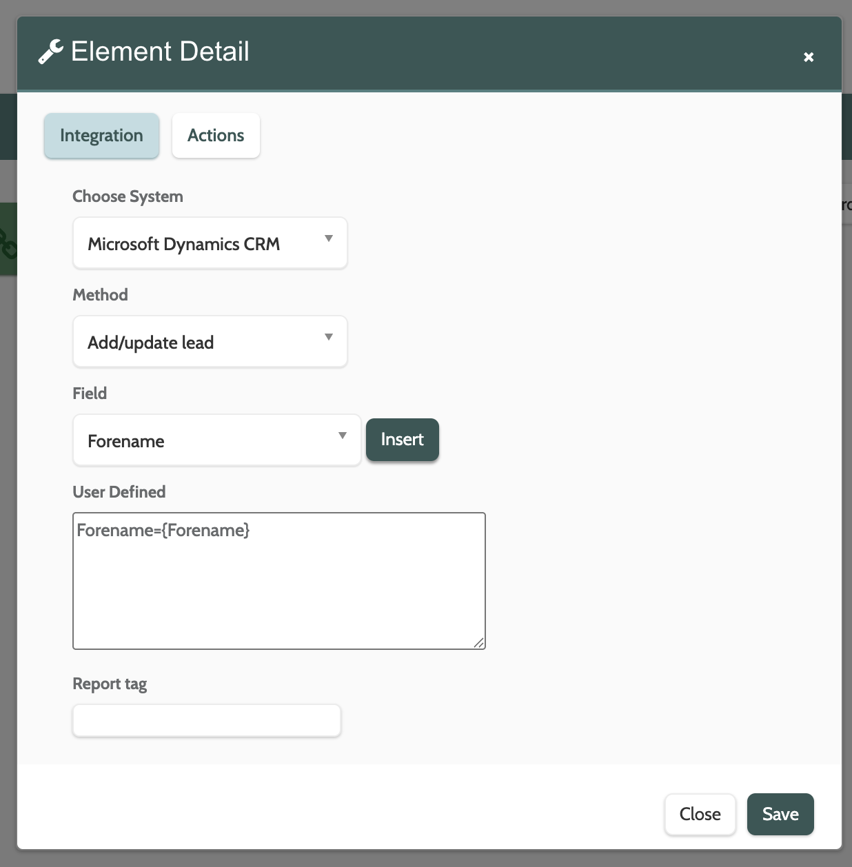Click inside the User Defined text area

278,580
